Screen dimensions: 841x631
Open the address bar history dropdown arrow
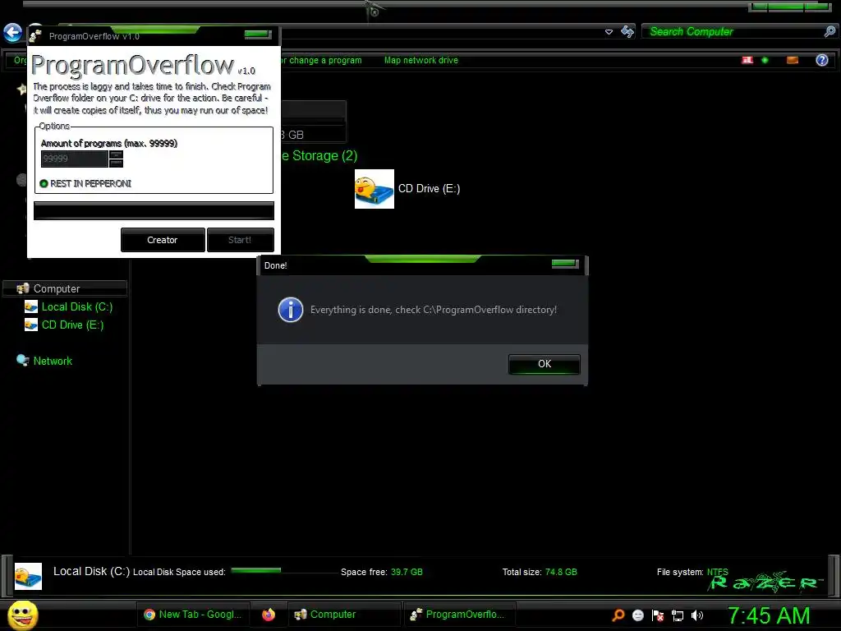click(609, 32)
